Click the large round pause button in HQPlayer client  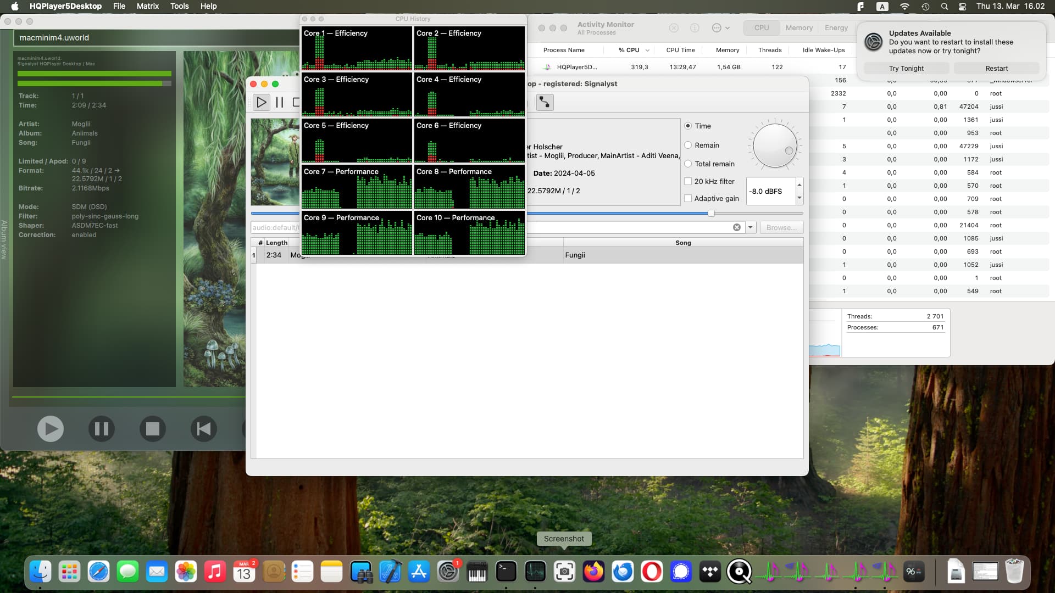tap(102, 429)
